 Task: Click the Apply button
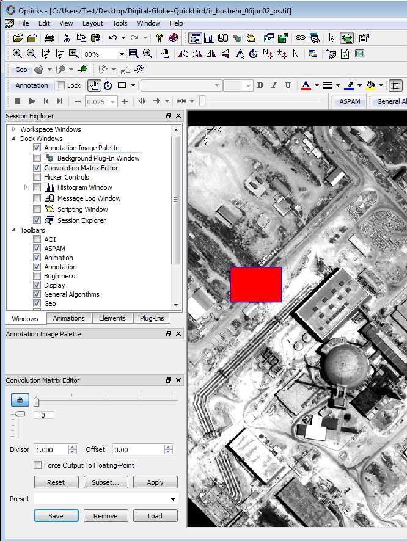pos(155,482)
